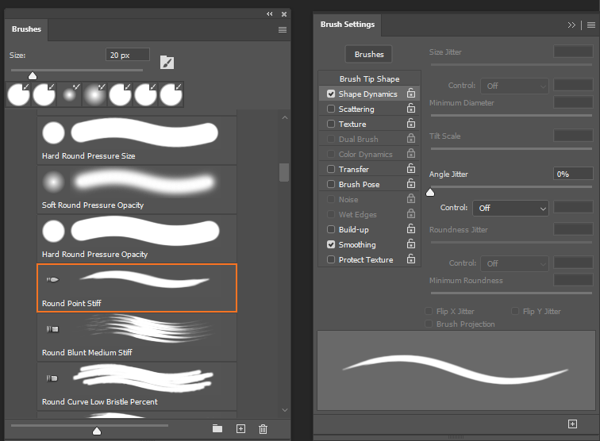Collapse the Brushes panel with double-arrow icon

pyautogui.click(x=270, y=14)
